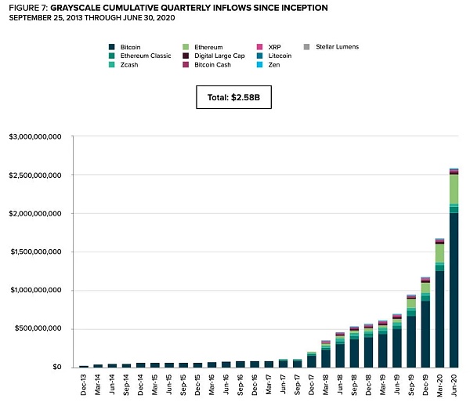This screenshot has height=402, width=470.
Task: Select the 'XRP' legend label
Action: (x=275, y=47)
